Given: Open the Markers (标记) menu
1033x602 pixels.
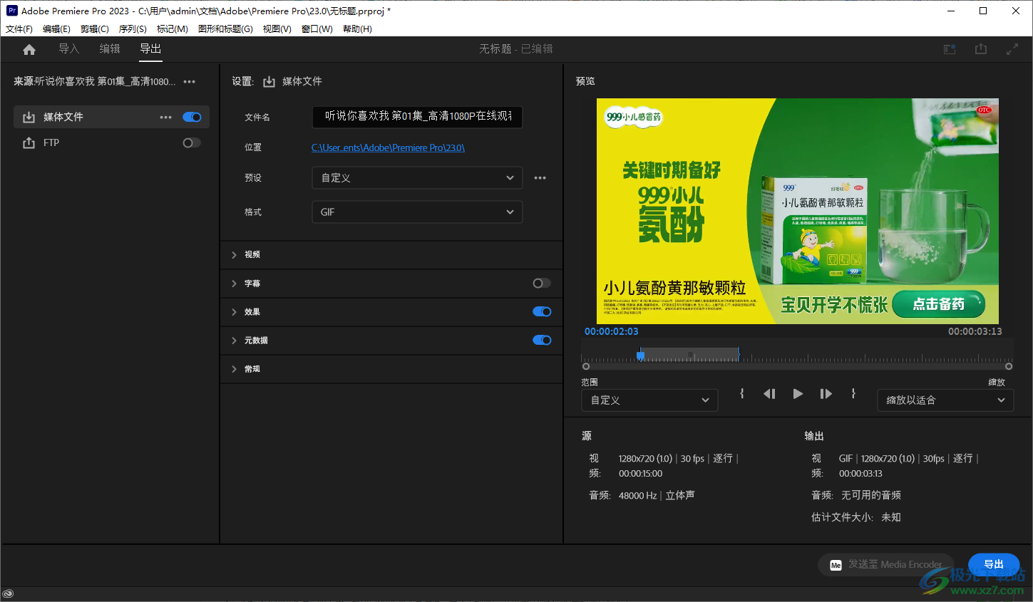Looking at the screenshot, I should pos(172,29).
